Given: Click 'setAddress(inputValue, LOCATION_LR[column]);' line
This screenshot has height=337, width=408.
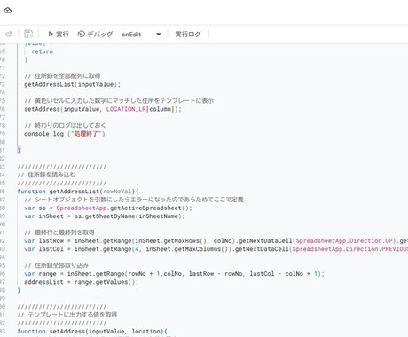Looking at the screenshot, I should point(103,109).
